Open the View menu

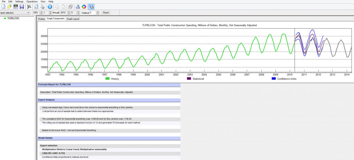point(43,2)
